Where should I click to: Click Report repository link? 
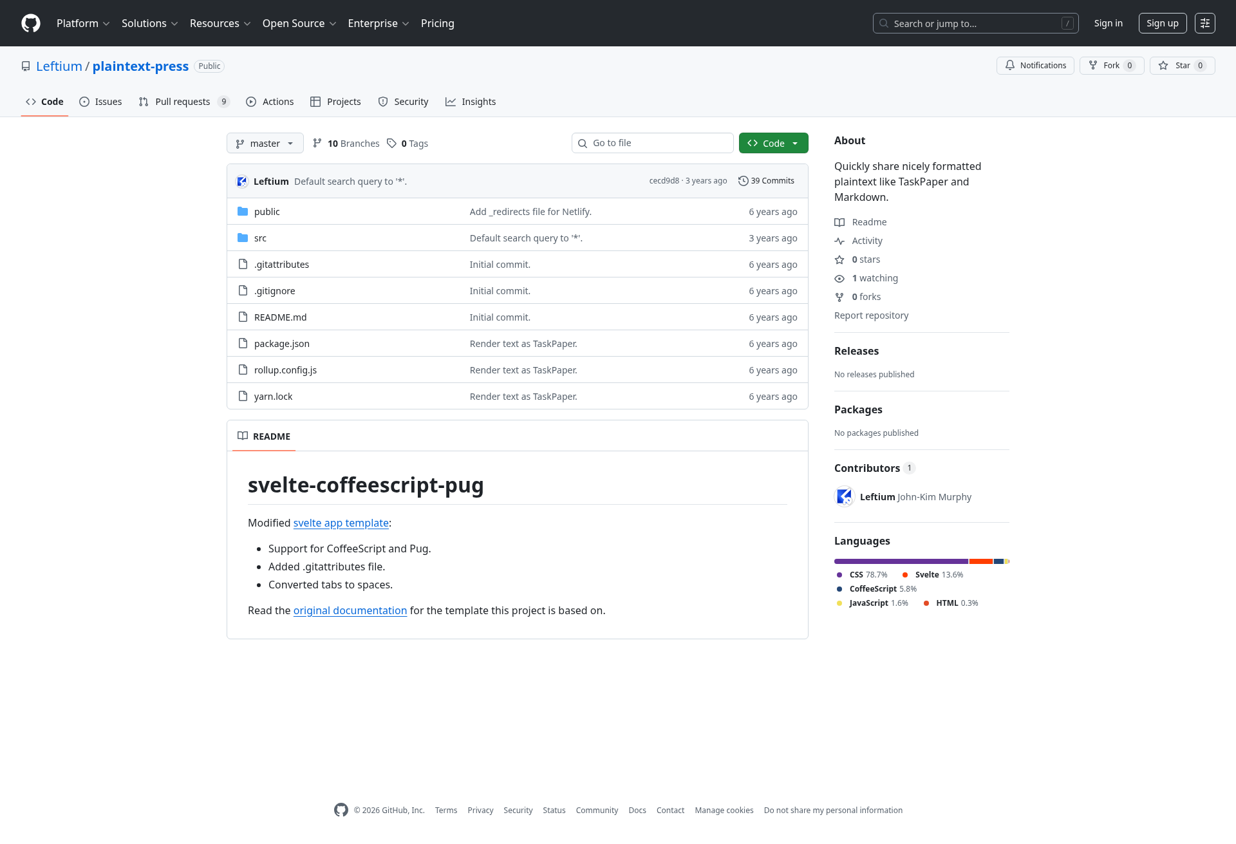pos(871,315)
